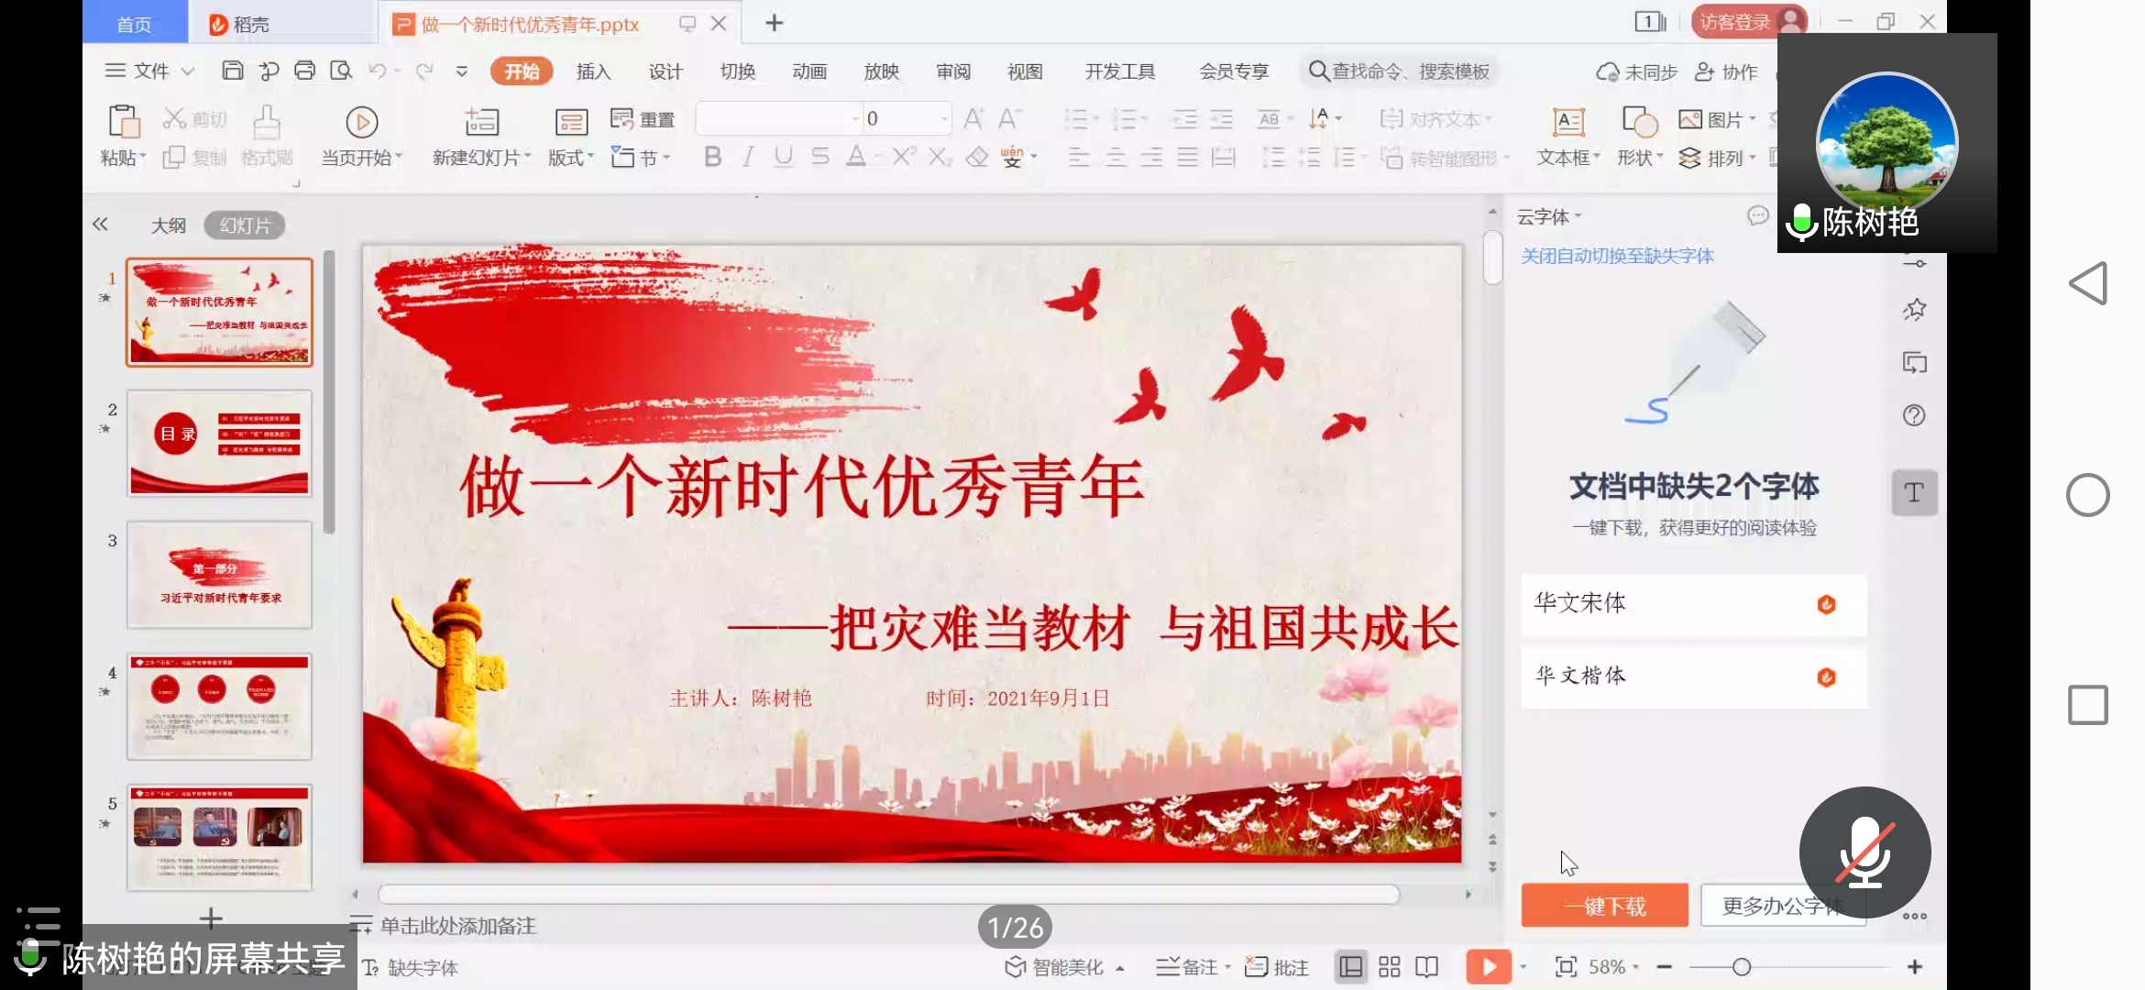The height and width of the screenshot is (990, 2145).
Task: Click the Text Box tool icon
Action: (1567, 122)
